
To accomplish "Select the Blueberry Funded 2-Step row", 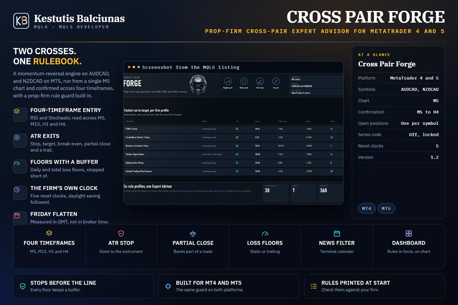I will pos(233,146).
